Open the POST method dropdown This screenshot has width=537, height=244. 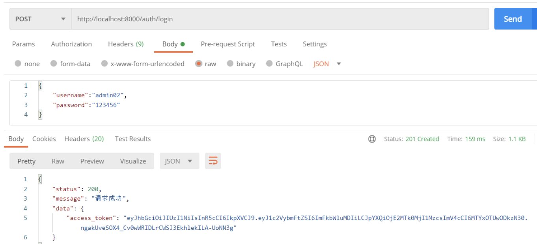pyautogui.click(x=40, y=19)
